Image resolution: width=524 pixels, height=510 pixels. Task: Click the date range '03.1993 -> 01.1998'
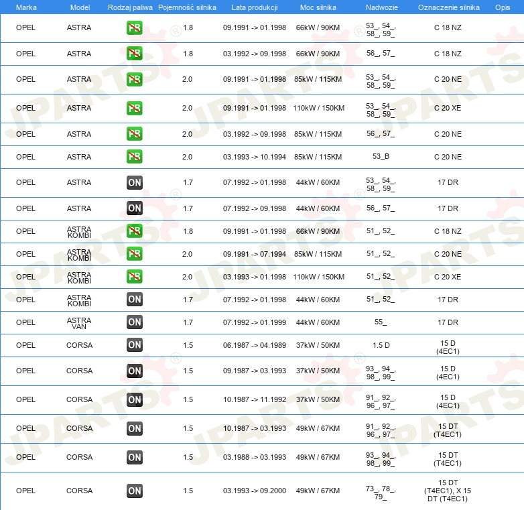click(x=255, y=277)
